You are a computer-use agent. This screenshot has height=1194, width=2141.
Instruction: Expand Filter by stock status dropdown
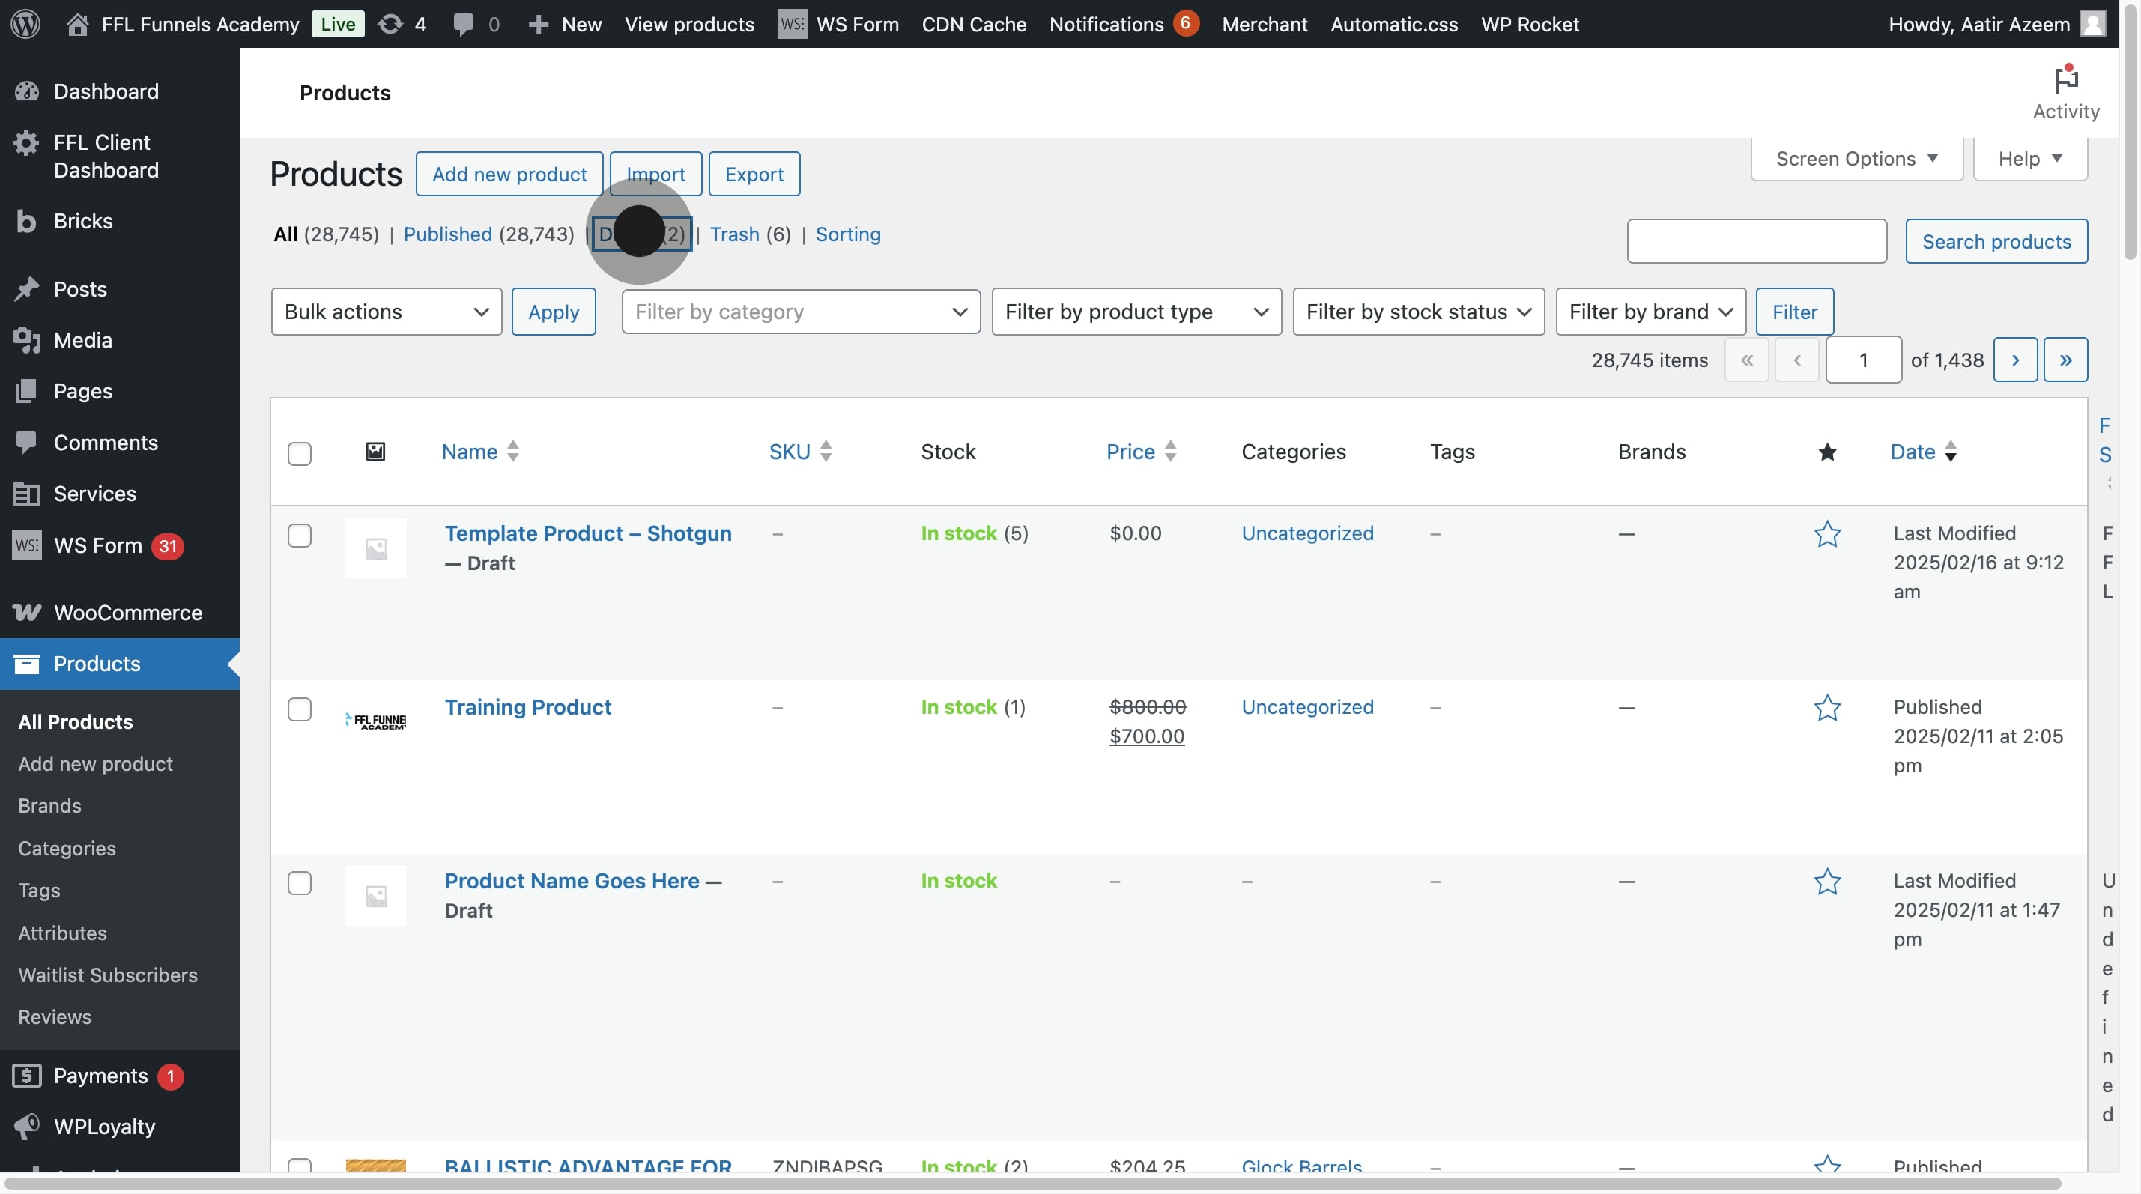click(x=1418, y=312)
